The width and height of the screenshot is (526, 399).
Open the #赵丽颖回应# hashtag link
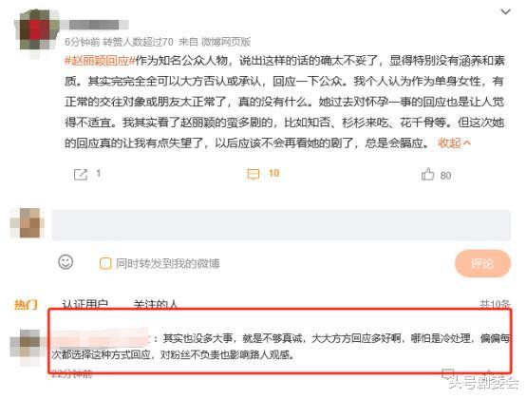click(100, 61)
